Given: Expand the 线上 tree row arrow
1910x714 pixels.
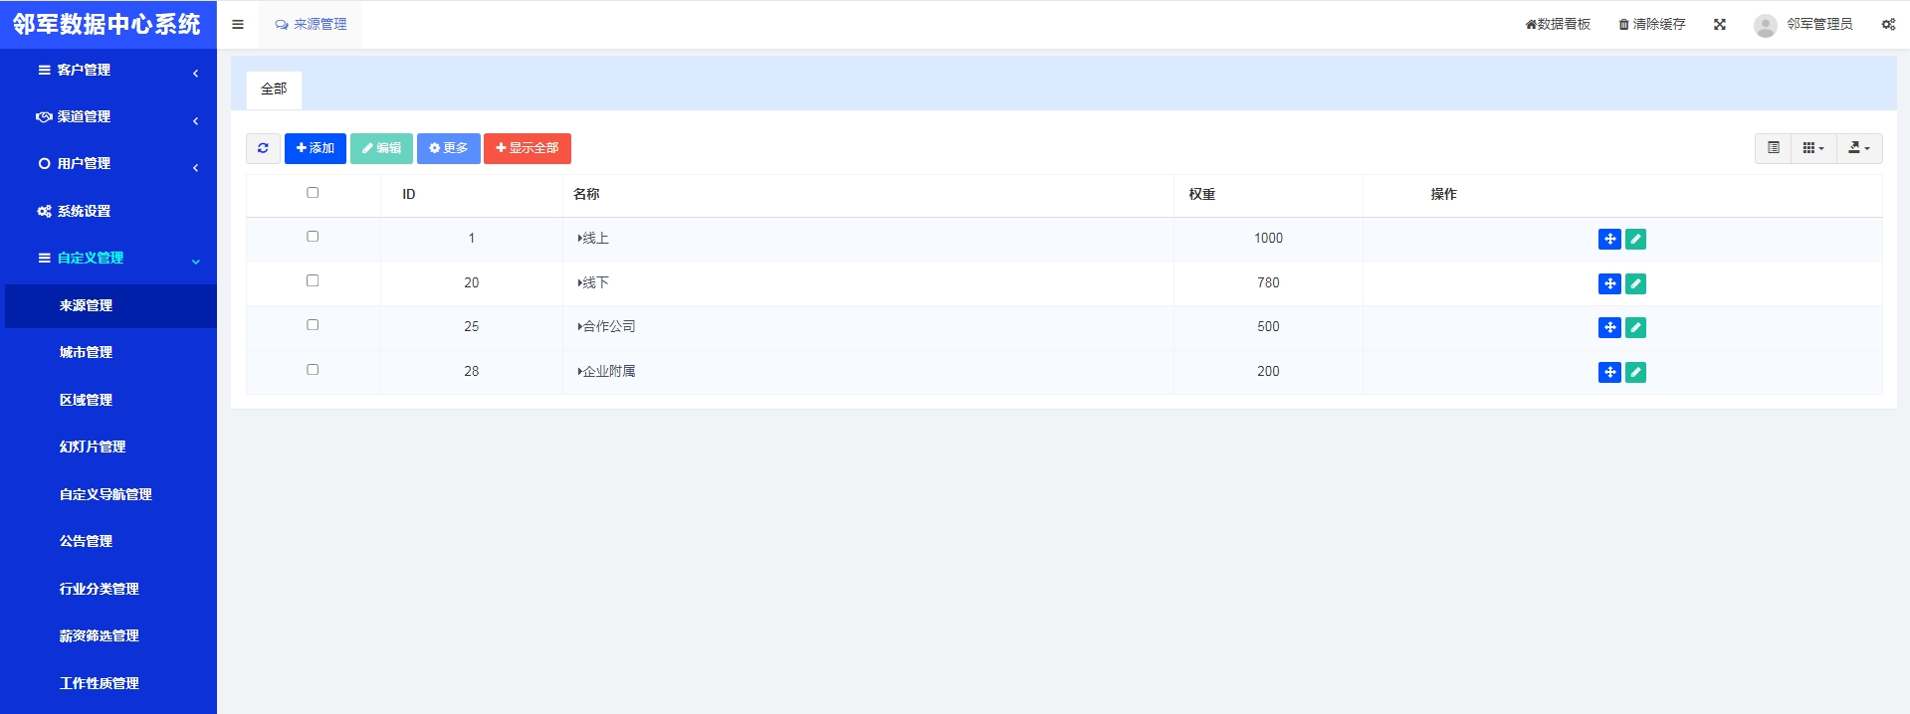Looking at the screenshot, I should [579, 239].
